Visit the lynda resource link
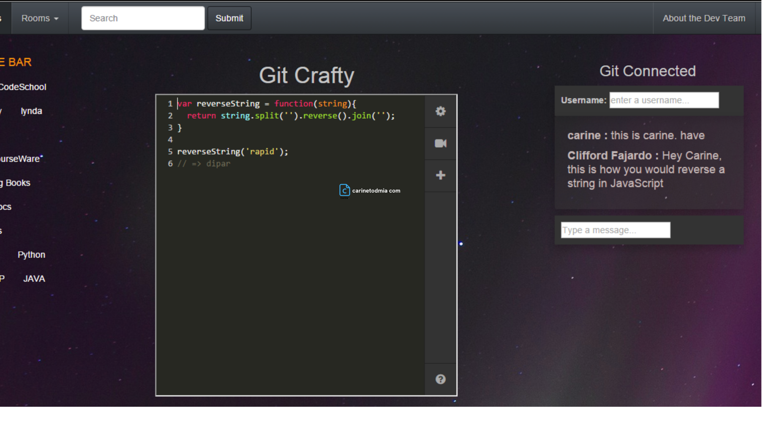The height and width of the screenshot is (429, 762). [x=31, y=111]
